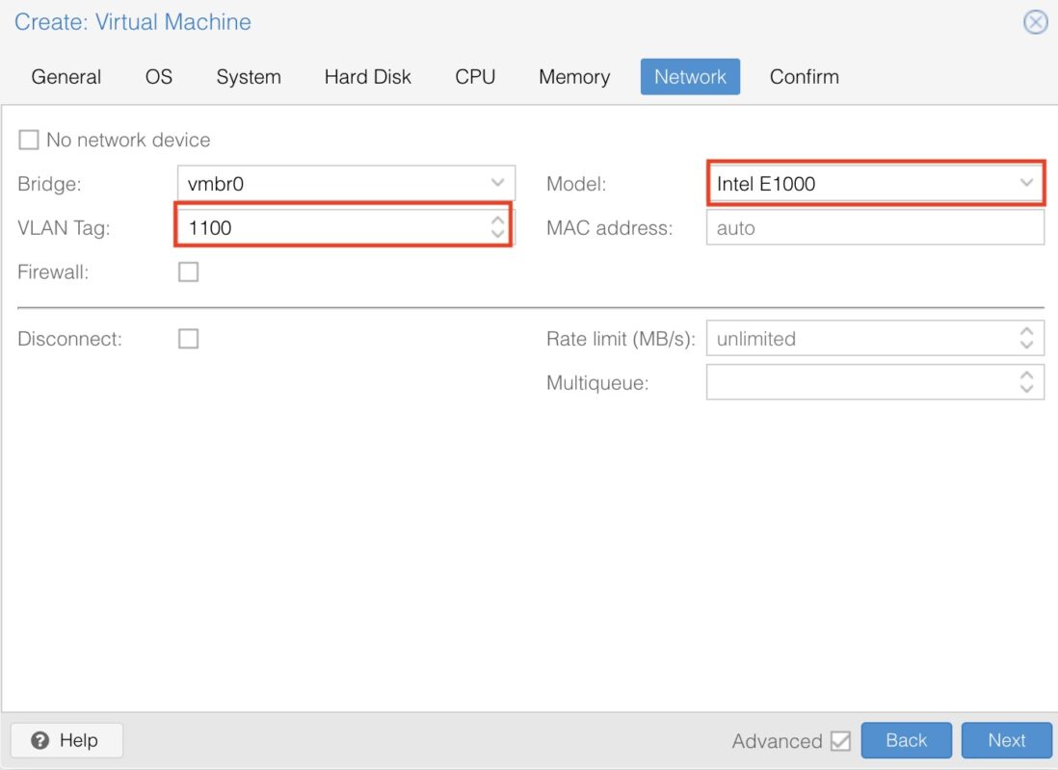Viewport: 1058px width, 770px height.
Task: Click the Next button
Action: [x=1006, y=740]
